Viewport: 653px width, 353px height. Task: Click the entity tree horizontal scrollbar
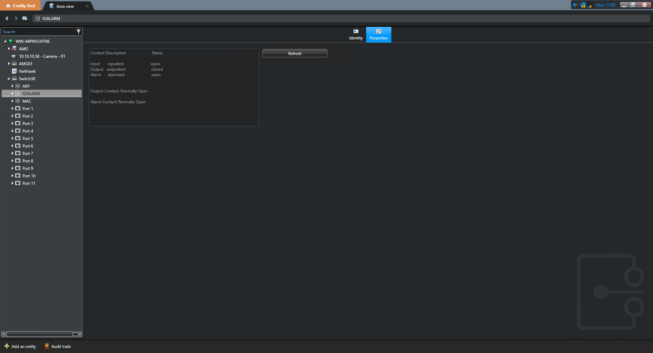39,334
